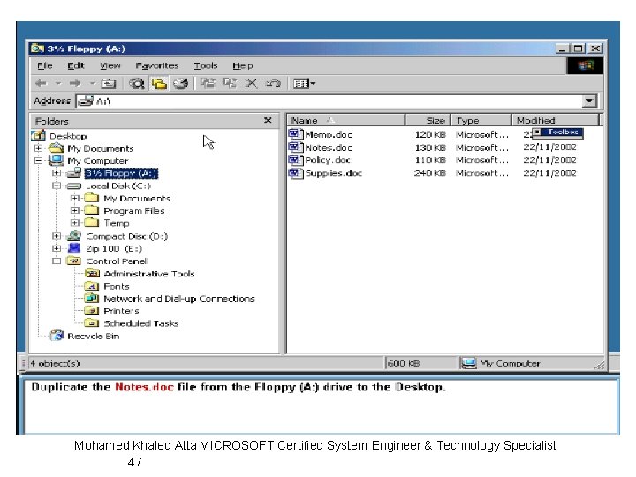636x477 pixels.
Task: Click the Address field showing A:\
Action: 329,101
